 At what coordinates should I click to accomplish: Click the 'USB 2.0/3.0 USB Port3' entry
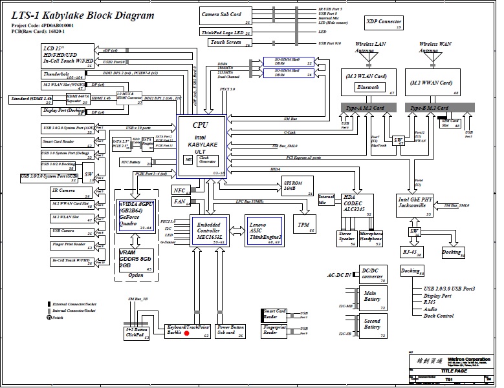449,289
